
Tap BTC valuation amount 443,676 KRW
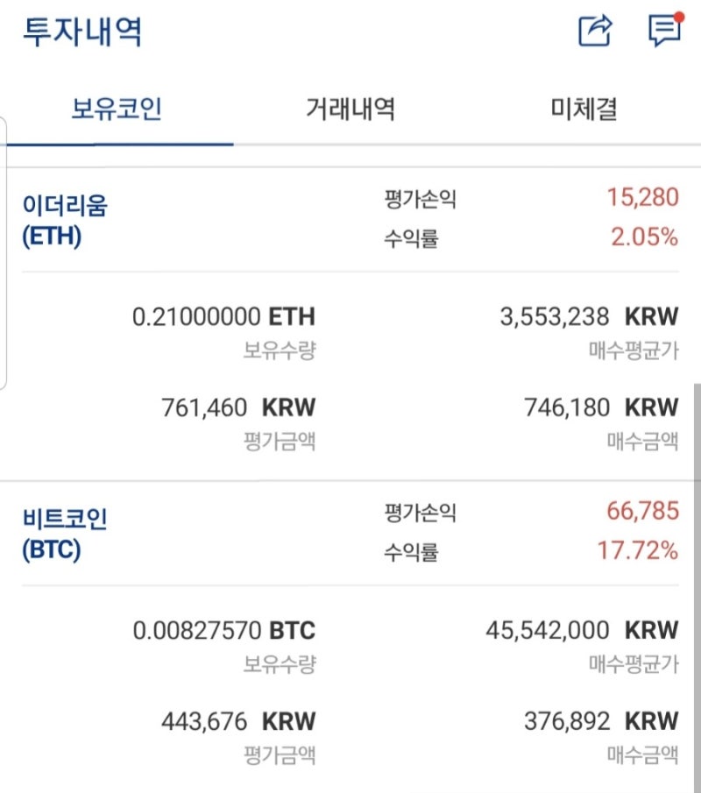[x=238, y=721]
